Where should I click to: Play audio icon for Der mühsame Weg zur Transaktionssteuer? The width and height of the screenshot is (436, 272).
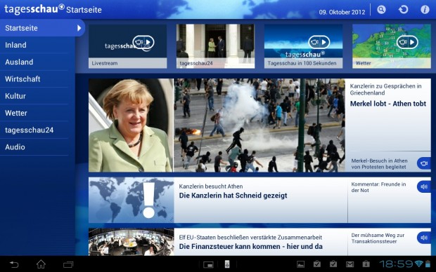(x=424, y=238)
